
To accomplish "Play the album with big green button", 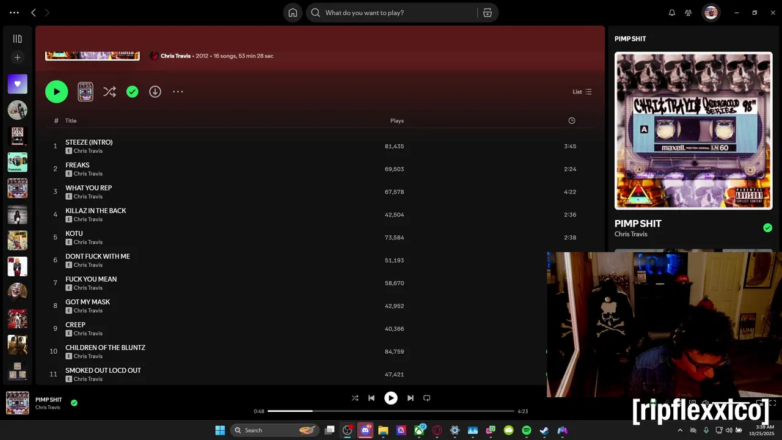I will click(x=56, y=92).
